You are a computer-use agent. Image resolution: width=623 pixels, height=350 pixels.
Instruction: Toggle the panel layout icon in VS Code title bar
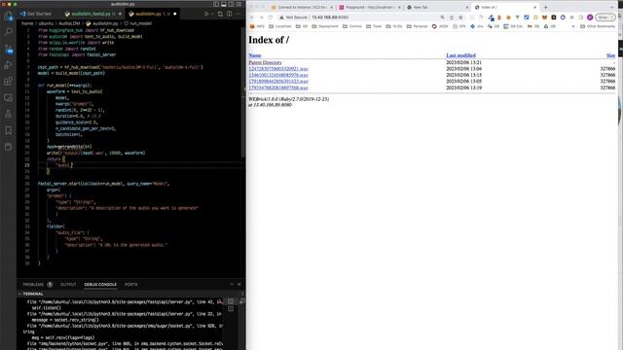click(224, 4)
